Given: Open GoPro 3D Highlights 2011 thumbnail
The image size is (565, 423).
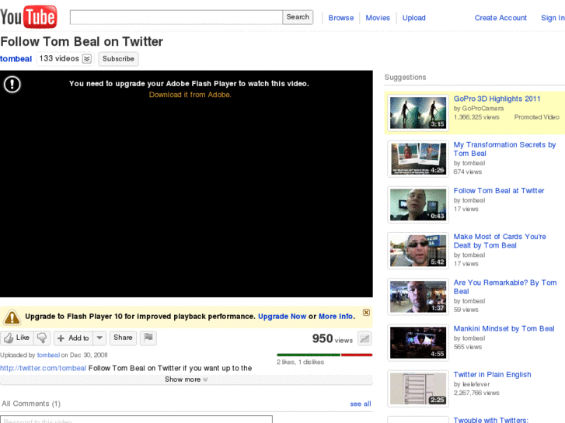Looking at the screenshot, I should (418, 113).
